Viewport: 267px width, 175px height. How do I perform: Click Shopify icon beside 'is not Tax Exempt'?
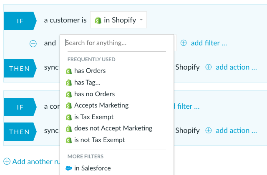pos(69,140)
